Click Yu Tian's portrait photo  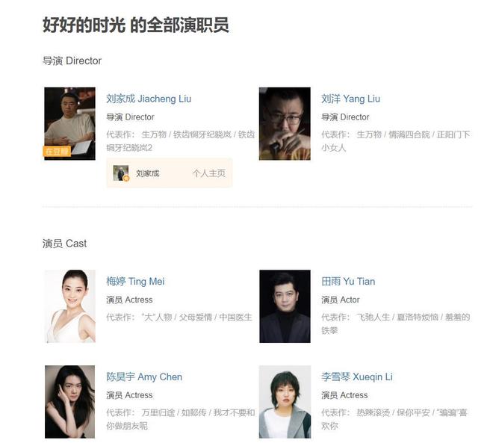[285, 306]
